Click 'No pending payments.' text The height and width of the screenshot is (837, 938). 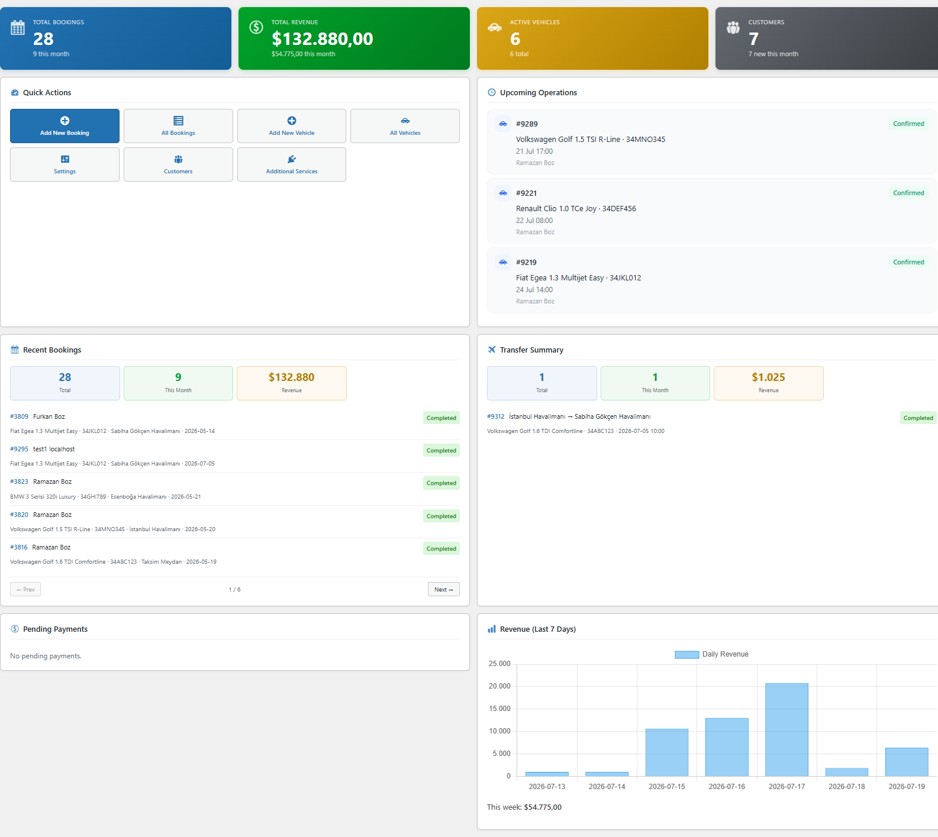pyautogui.click(x=46, y=656)
